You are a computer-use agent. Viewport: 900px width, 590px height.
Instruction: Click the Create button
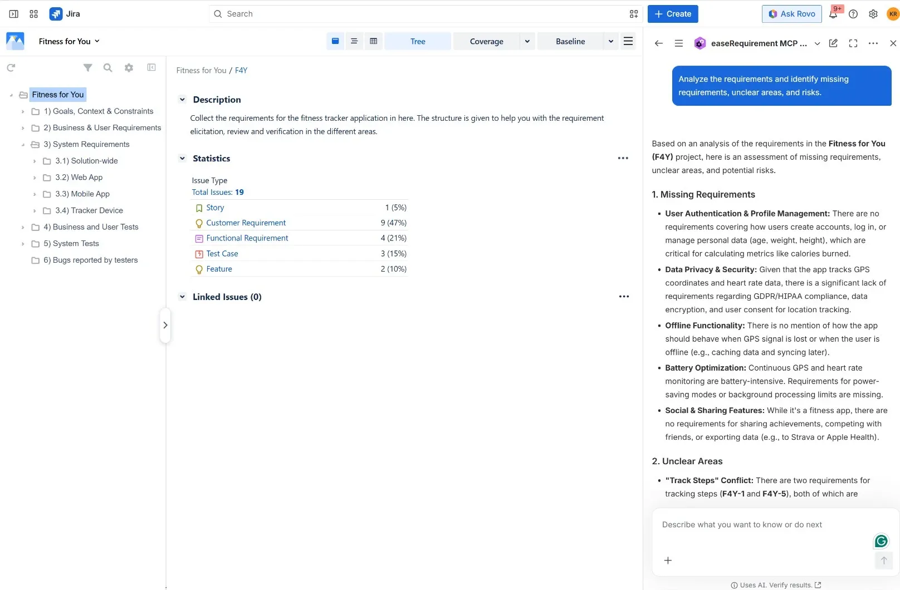pos(673,14)
